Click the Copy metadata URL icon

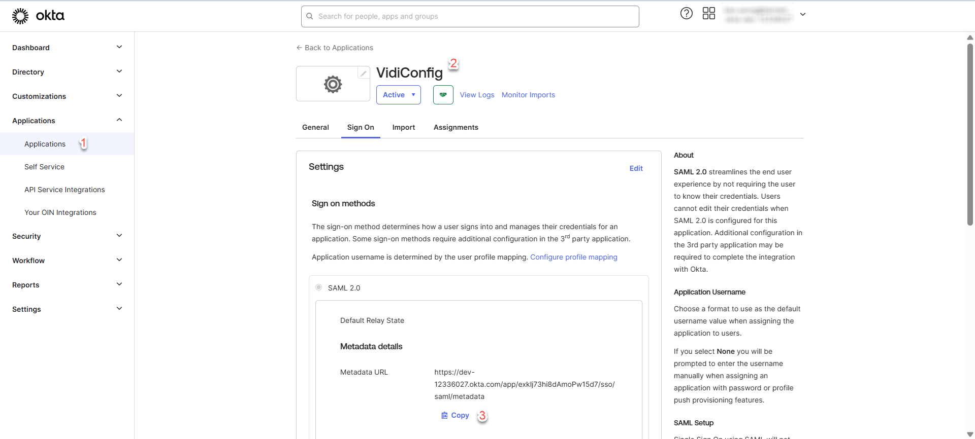pyautogui.click(x=444, y=415)
